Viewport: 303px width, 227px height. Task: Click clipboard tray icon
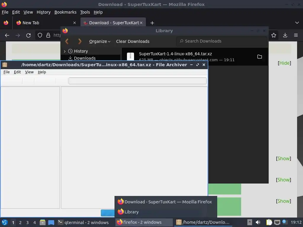tap(269, 222)
